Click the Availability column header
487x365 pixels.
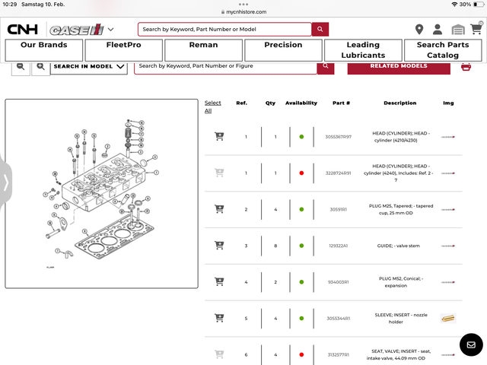(301, 103)
